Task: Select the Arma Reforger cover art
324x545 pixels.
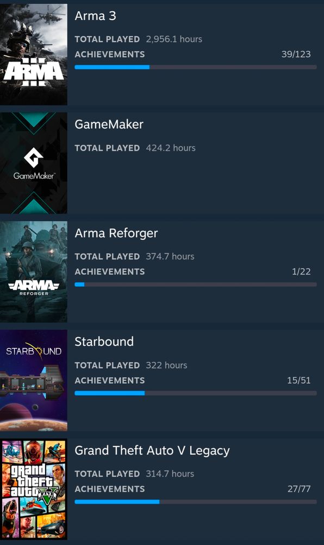Action: (x=34, y=271)
